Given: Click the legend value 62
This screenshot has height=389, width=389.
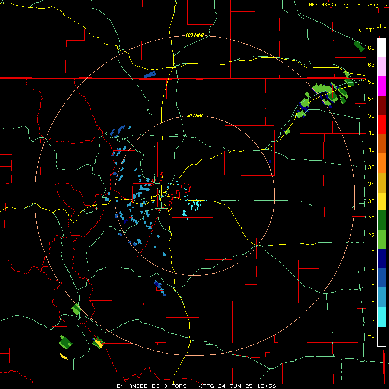Looking at the screenshot, I should coord(371,65).
